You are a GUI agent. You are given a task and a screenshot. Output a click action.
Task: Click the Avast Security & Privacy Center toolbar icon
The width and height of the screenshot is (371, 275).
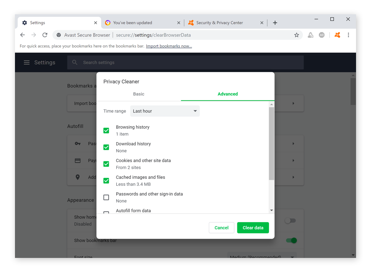point(337,35)
